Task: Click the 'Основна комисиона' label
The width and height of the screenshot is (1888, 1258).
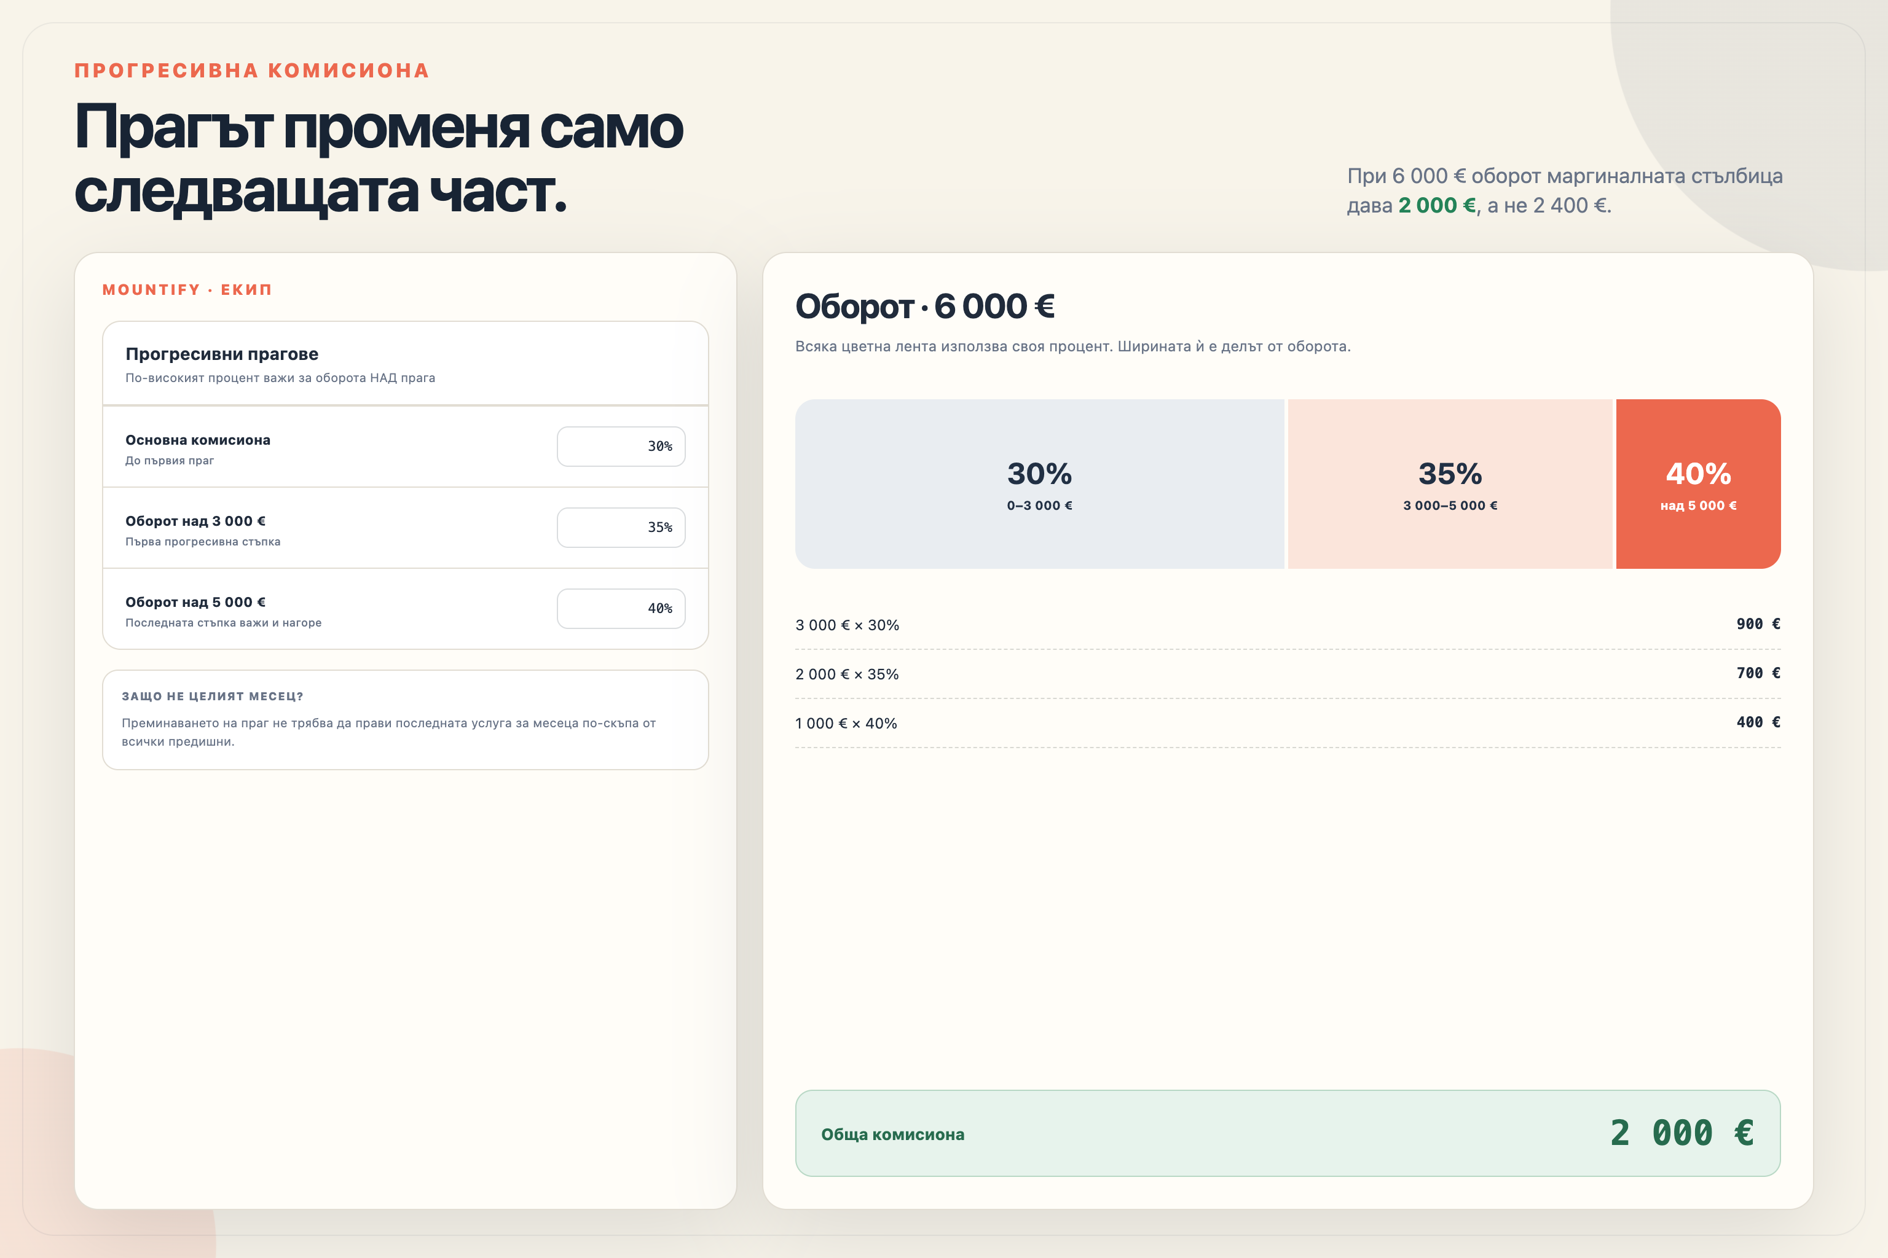Action: point(197,440)
